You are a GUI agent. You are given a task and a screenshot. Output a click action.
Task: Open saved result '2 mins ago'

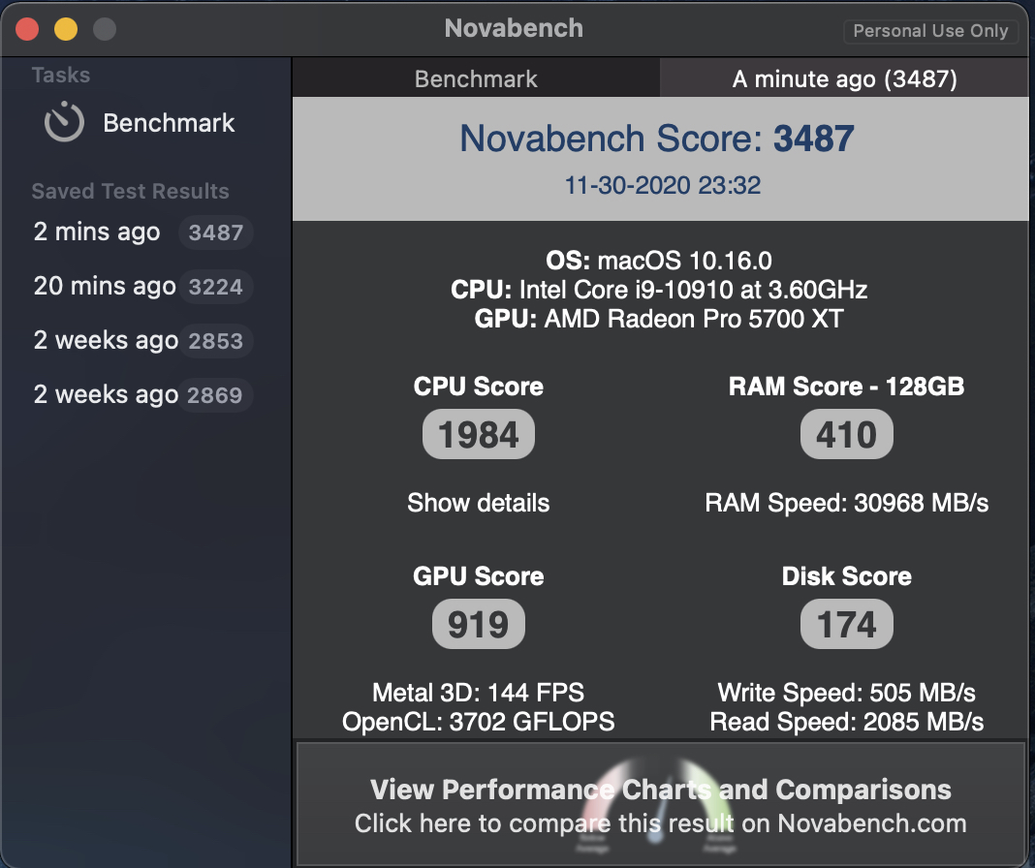pos(96,232)
